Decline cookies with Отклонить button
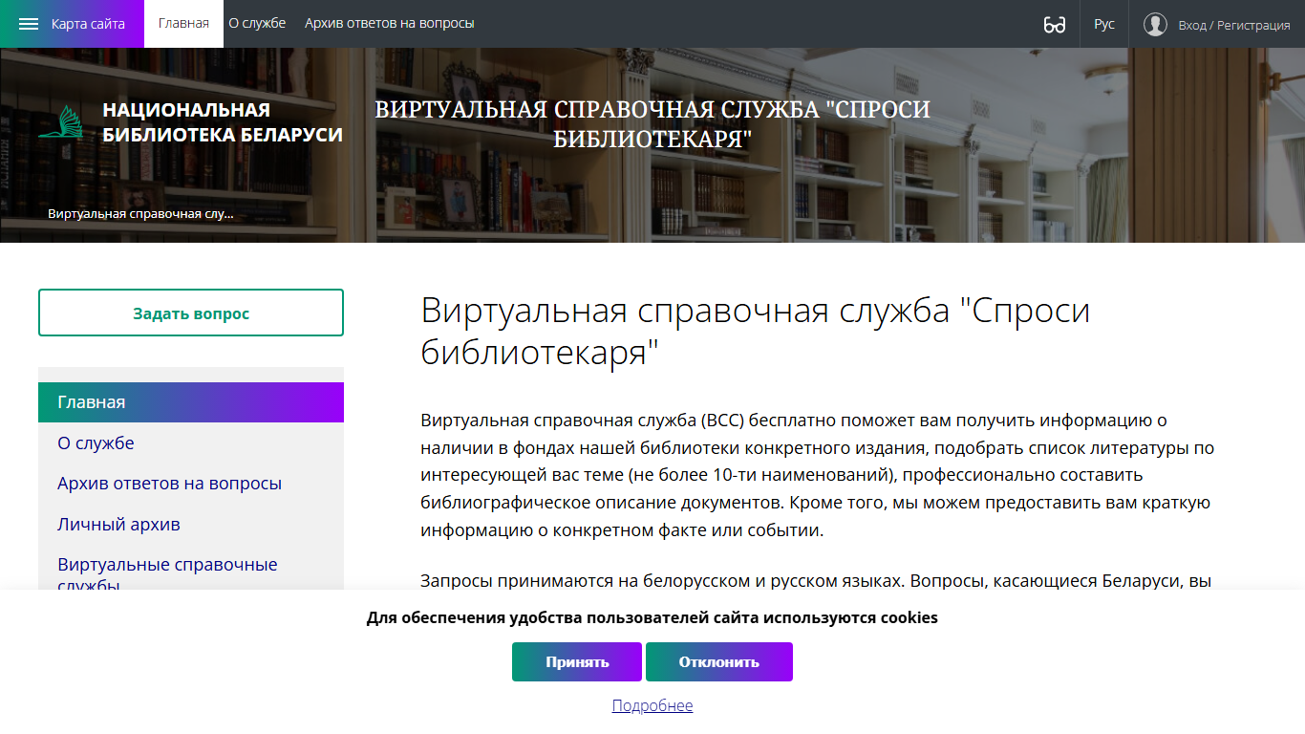 click(x=719, y=661)
